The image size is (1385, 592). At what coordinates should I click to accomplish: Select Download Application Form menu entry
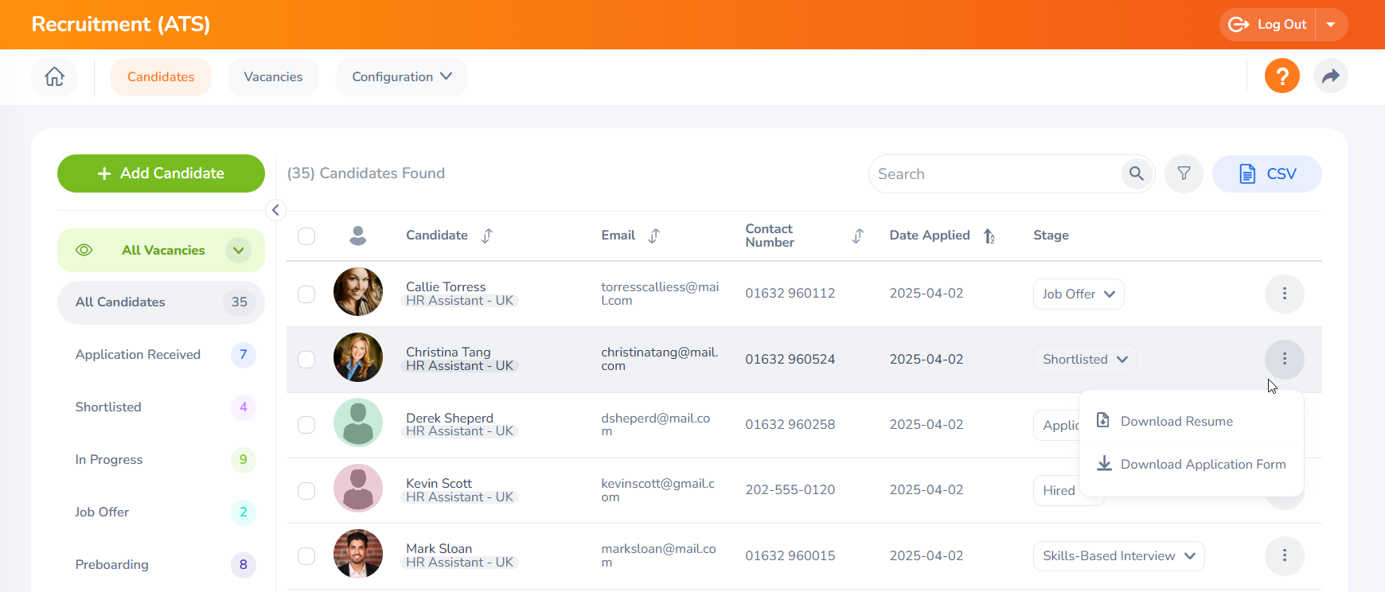(x=1202, y=465)
